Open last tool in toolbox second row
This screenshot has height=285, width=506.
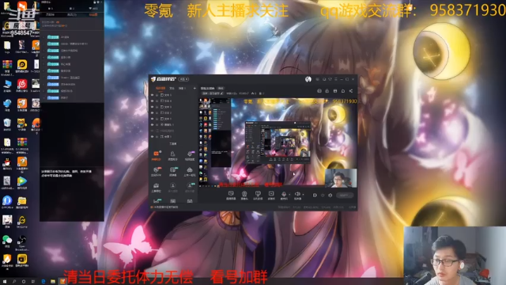(190, 171)
